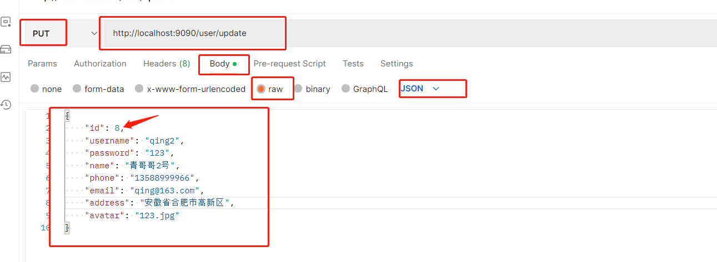Open the Monitors sidebar icon
The image size is (717, 262).
tap(6, 77)
